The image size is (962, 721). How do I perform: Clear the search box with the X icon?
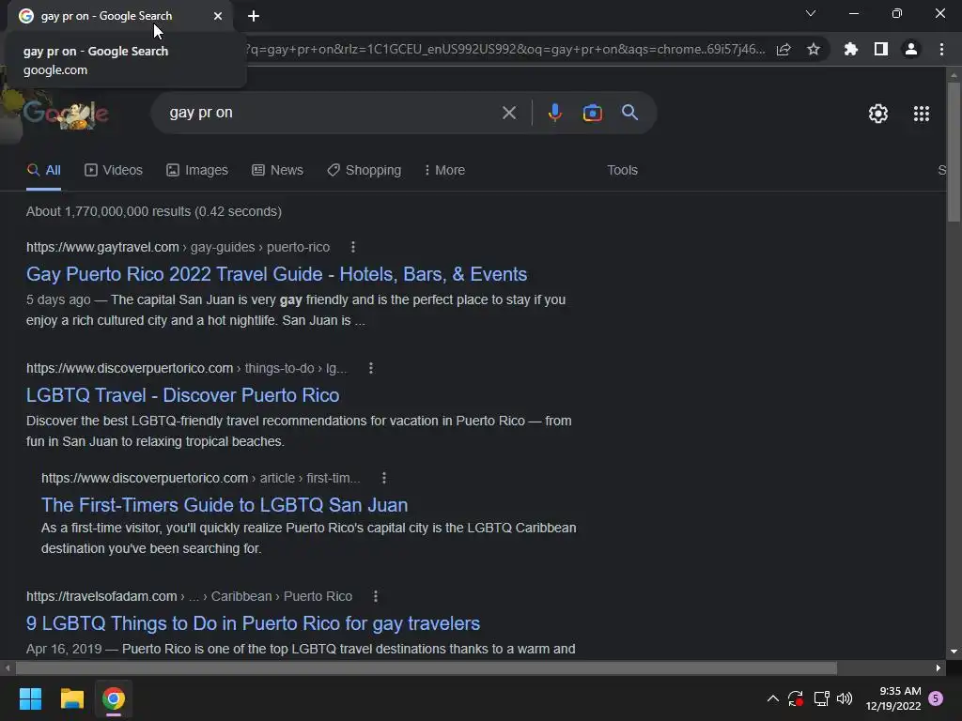(508, 113)
